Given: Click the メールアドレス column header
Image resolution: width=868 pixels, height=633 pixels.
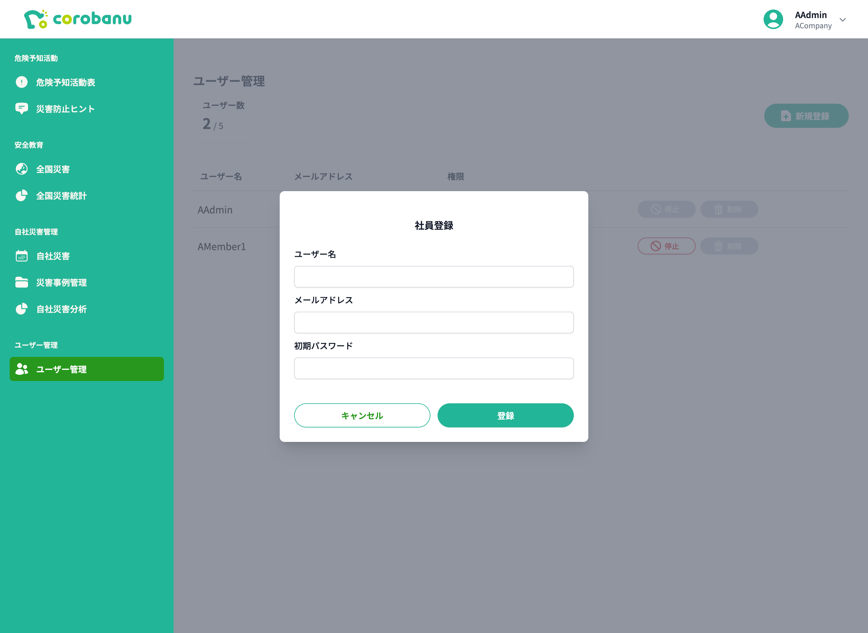Looking at the screenshot, I should 323,176.
